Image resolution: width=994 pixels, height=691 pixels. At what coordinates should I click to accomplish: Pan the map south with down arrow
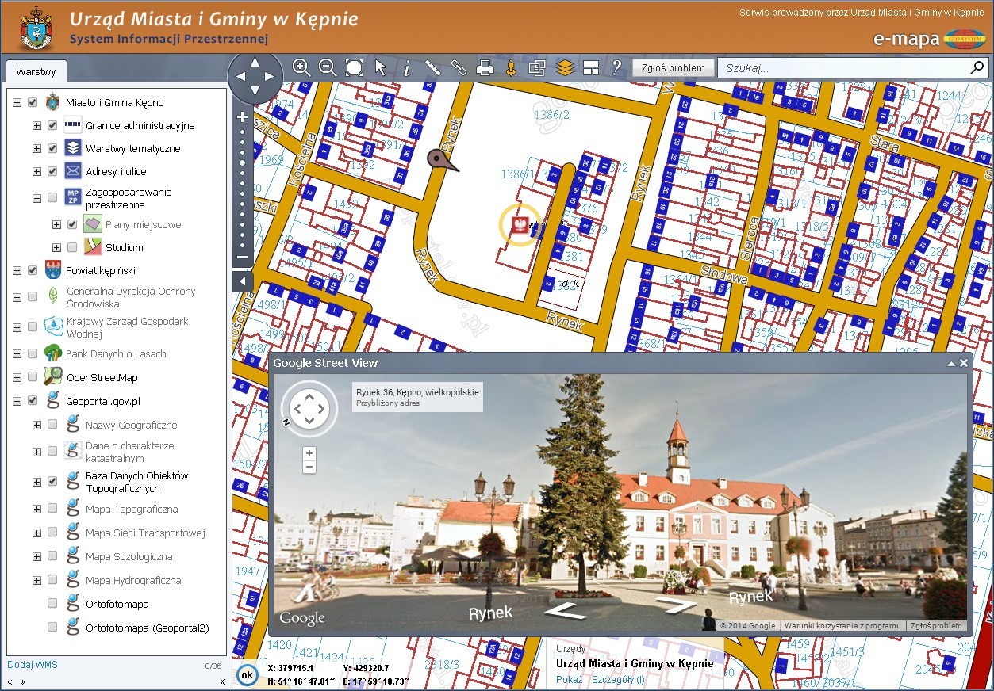[255, 92]
